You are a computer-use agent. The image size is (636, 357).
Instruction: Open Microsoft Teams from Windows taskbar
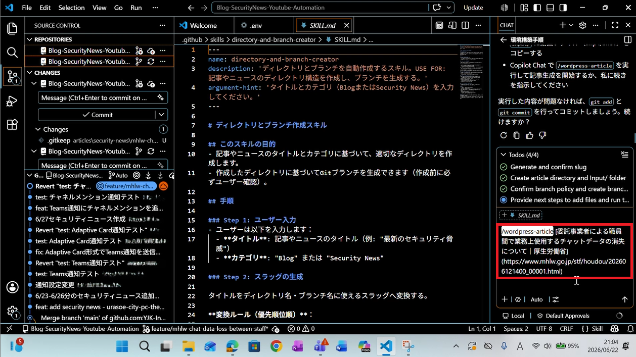point(320,346)
